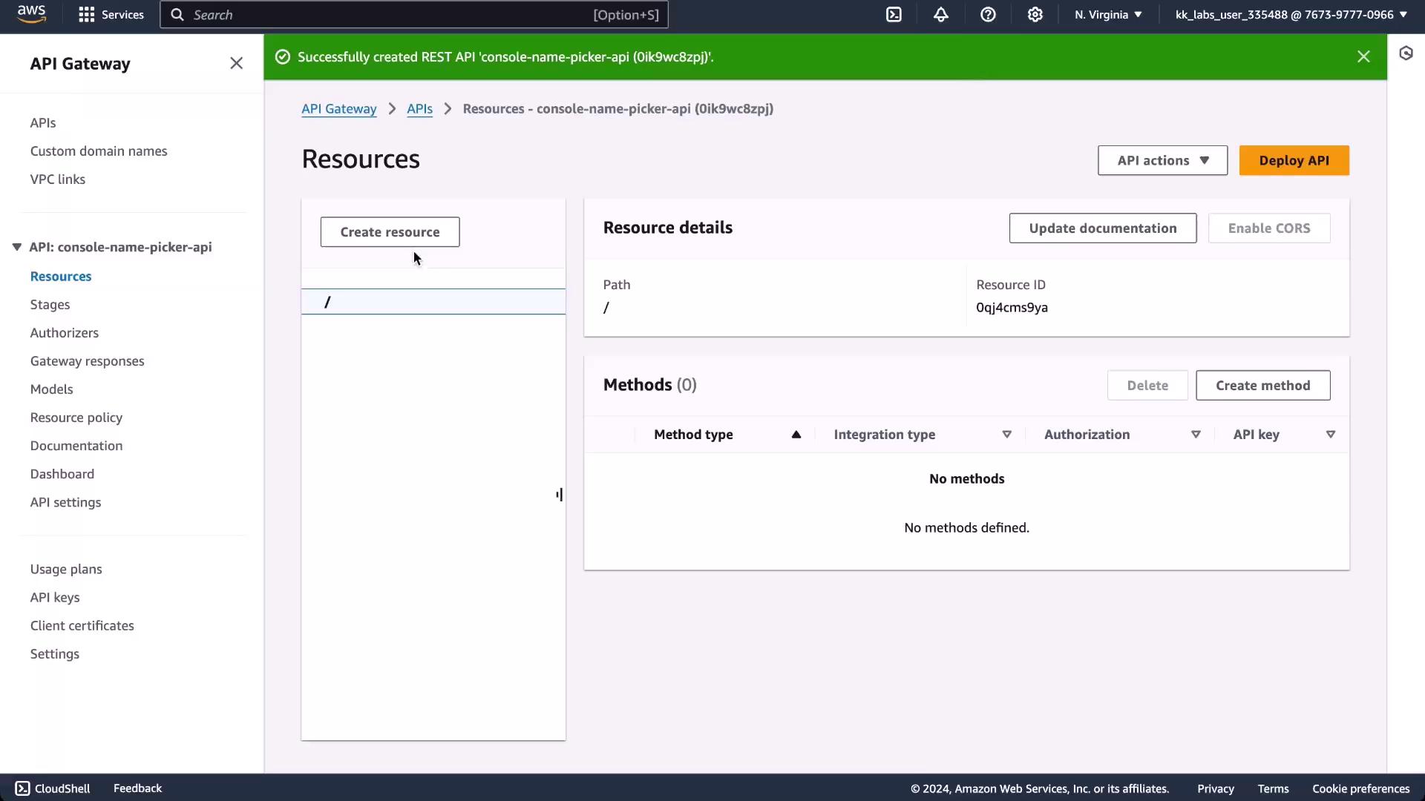Viewport: 1425px width, 801px height.
Task: Open the hexagon info panel icon
Action: click(1406, 53)
